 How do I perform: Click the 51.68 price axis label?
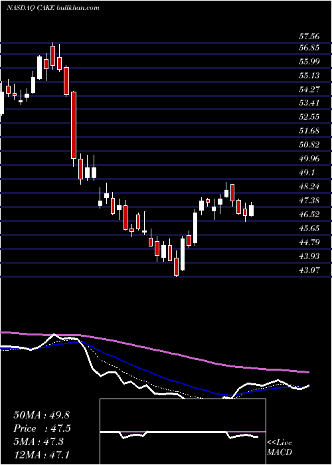click(x=309, y=131)
